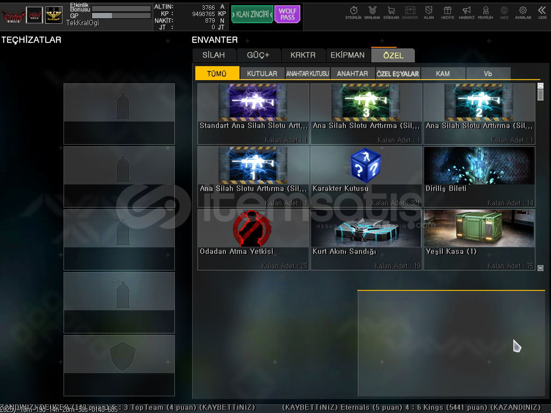This screenshot has height=413, width=551.
Task: Open the Sıralama ranking icon
Action: tap(372, 13)
